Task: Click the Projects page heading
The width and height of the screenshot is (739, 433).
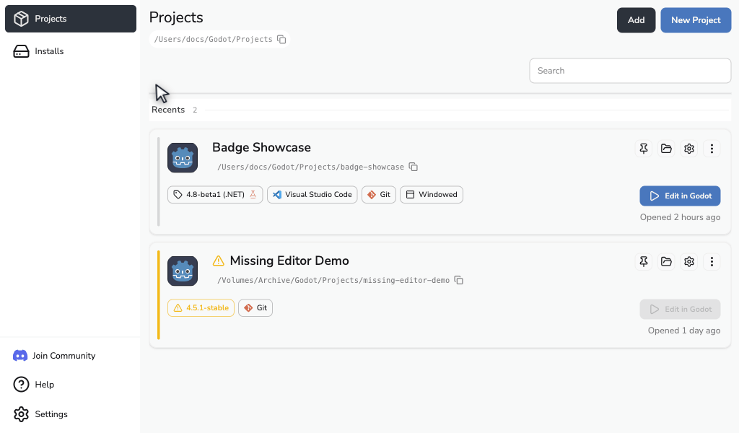Action: 176,17
